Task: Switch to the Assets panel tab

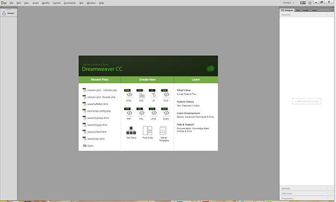Action: (306, 10)
